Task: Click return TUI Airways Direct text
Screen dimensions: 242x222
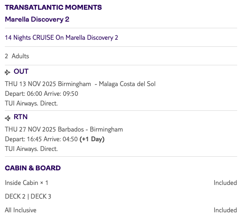Action: tap(31, 149)
